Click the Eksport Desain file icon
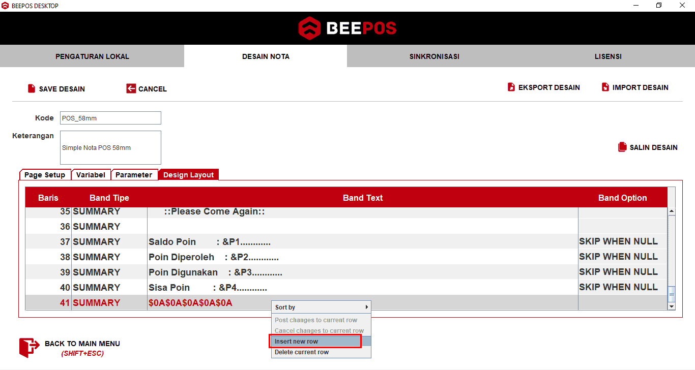Viewport: 695px width, 370px height. pos(511,87)
